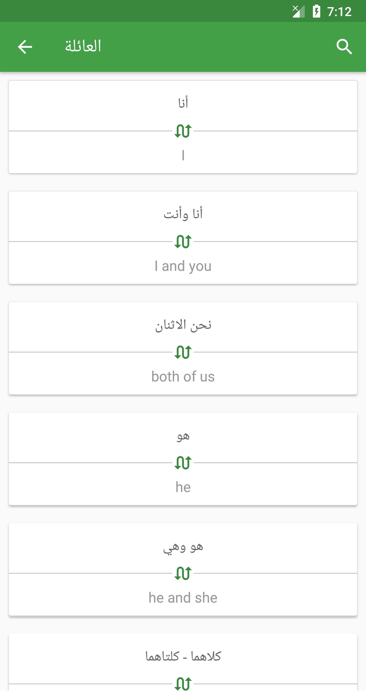Tap the English word 'he'
This screenshot has width=366, height=691.
tap(183, 487)
